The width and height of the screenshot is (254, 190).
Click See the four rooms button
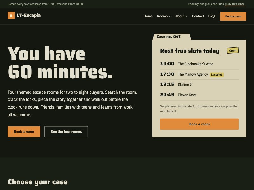(x=66, y=132)
